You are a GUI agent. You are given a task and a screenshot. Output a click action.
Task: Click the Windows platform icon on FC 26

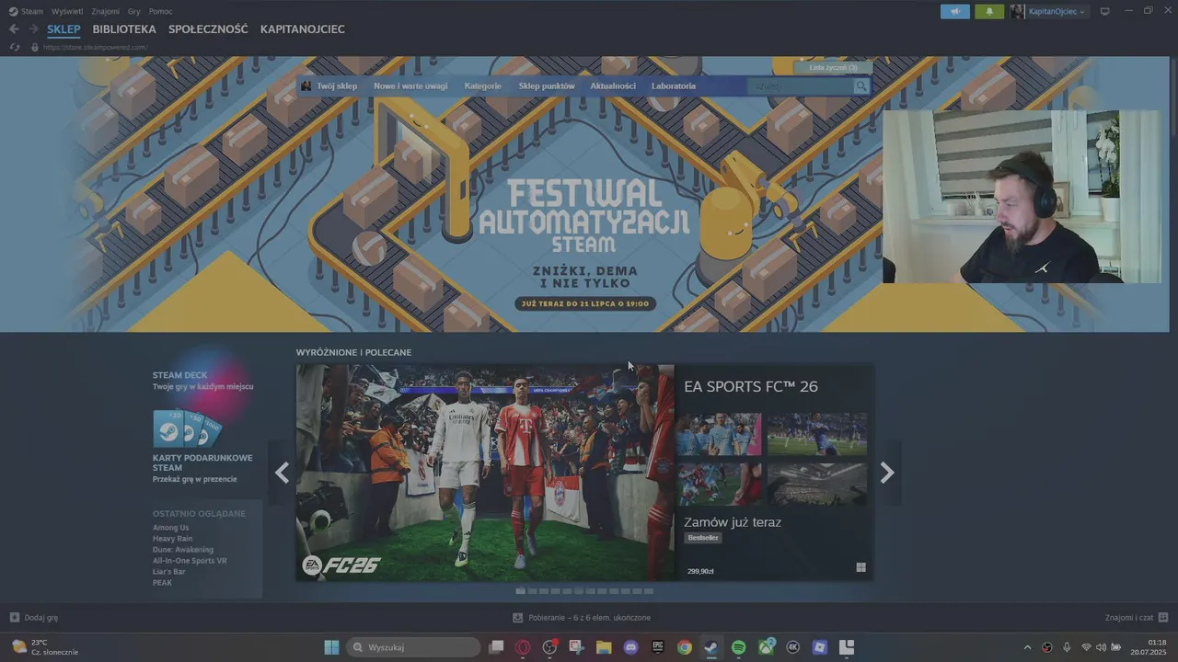pyautogui.click(x=860, y=567)
